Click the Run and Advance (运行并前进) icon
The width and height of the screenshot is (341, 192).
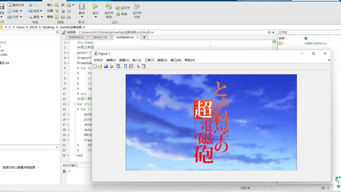108,7
